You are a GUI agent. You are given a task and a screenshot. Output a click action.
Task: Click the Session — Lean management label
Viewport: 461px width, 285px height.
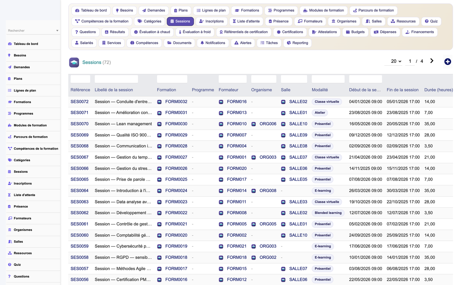point(123,124)
